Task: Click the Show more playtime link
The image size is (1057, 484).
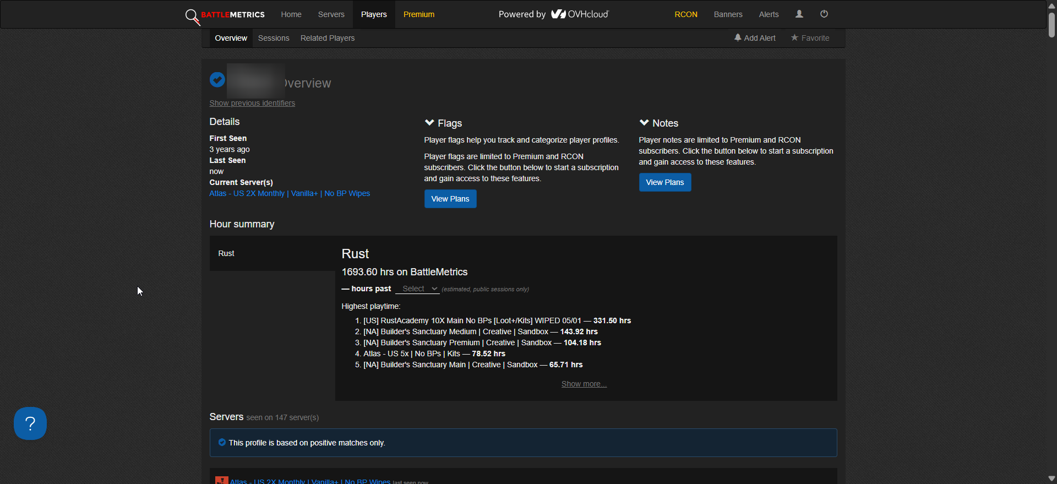Action: pos(584,384)
